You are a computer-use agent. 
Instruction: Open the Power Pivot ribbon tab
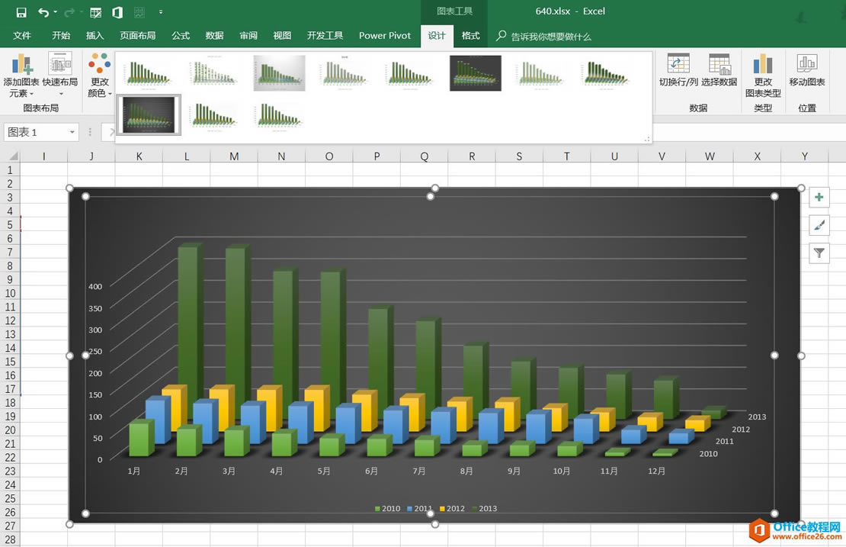[x=385, y=35]
